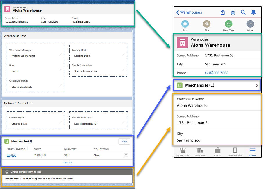Tap the phone number link (415)555-7553 on mobile
268x191 pixels.
point(217,73)
